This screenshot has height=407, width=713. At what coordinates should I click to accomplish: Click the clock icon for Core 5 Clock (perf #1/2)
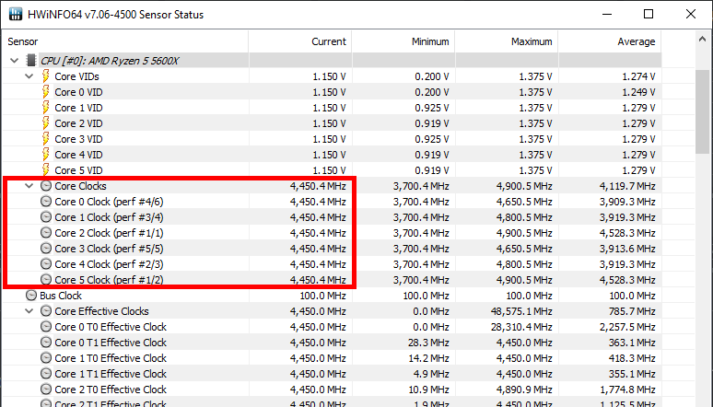click(46, 279)
